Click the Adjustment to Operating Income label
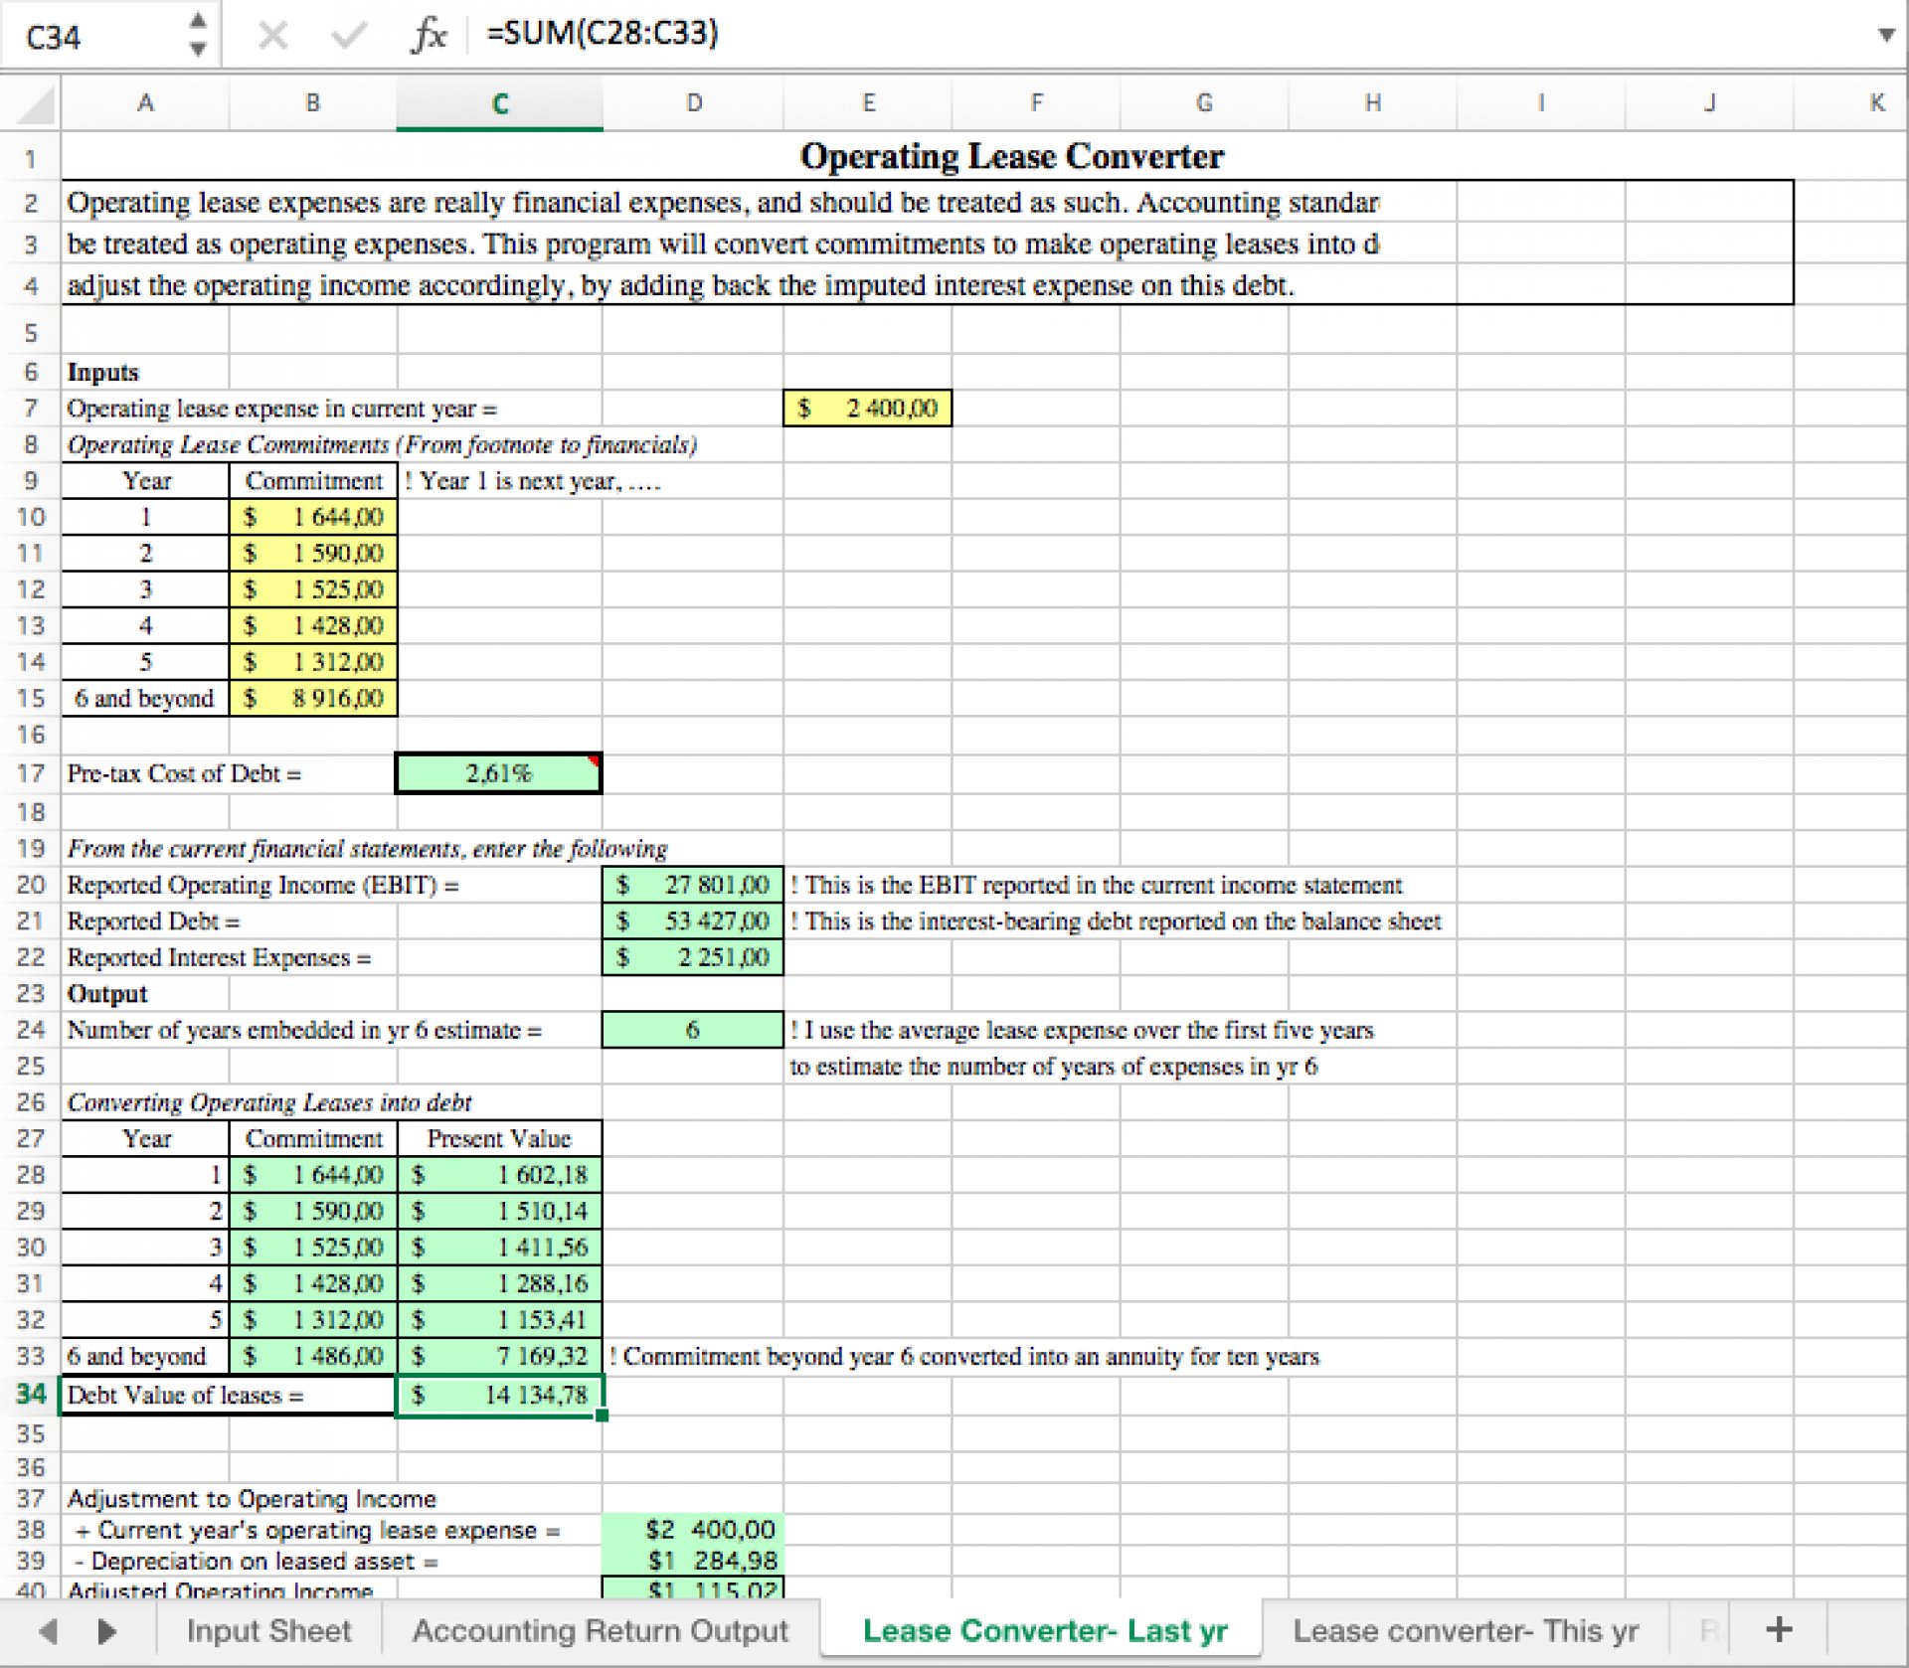Screen dimensions: 1909x1668 coord(252,1499)
